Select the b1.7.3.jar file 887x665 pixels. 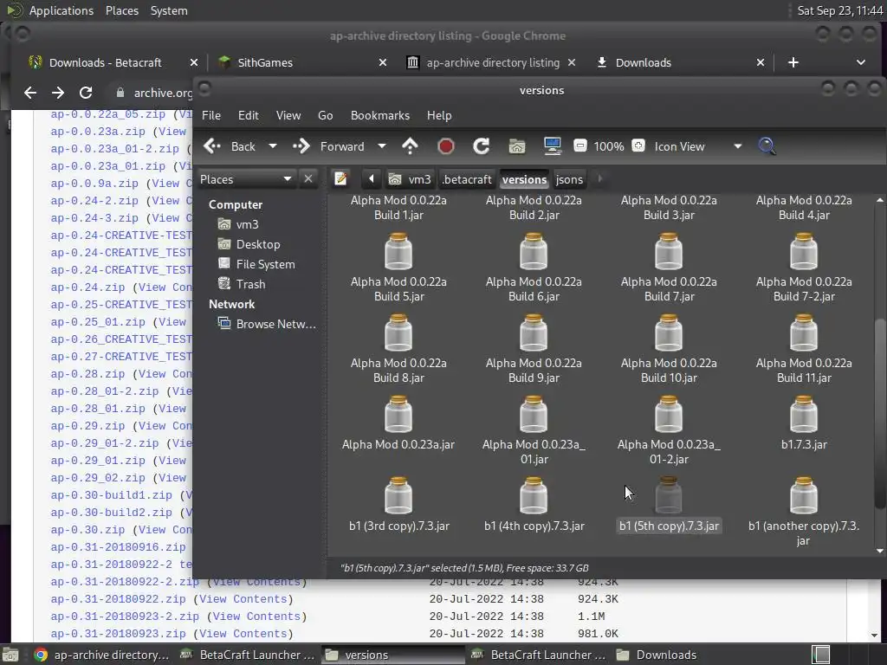tap(804, 423)
